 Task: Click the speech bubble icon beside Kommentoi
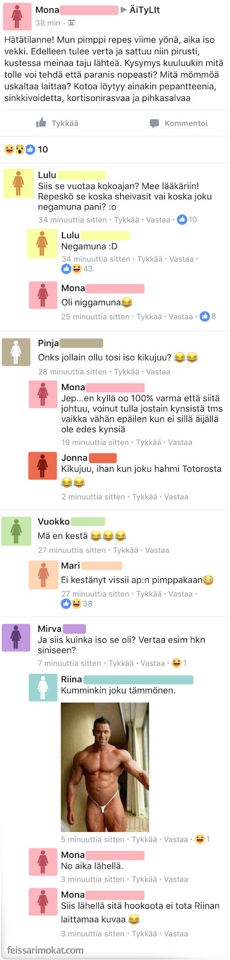(154, 123)
